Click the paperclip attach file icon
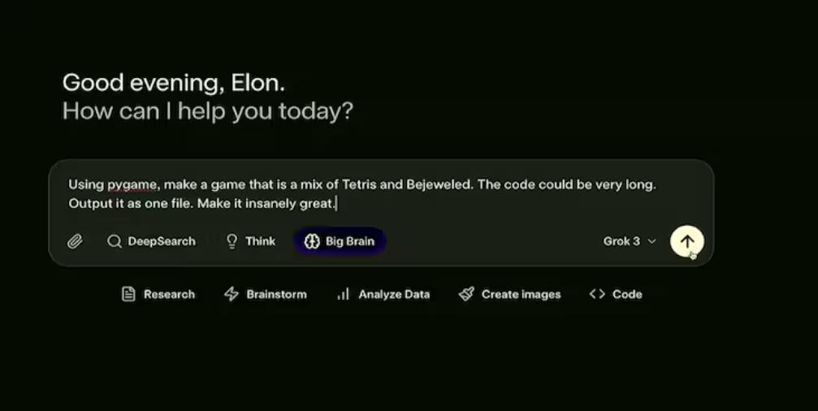 pyautogui.click(x=75, y=241)
